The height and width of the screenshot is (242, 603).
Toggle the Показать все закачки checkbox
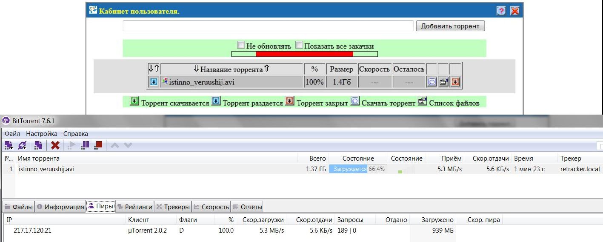299,45
